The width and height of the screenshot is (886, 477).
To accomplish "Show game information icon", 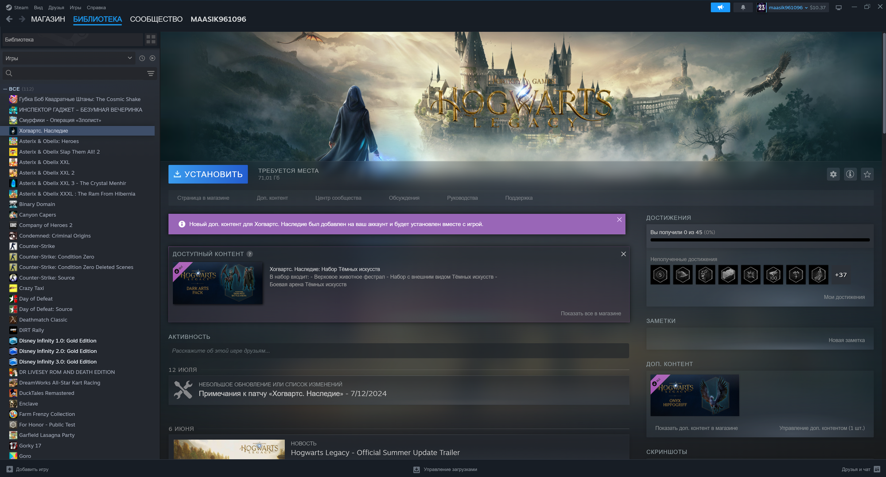I will point(850,174).
